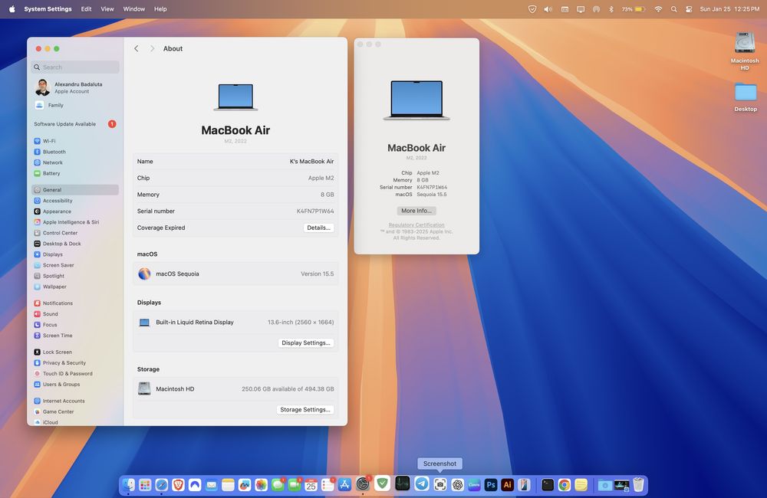Viewport: 767px width, 498px height.
Task: Click Macintosh HD storage row
Action: (235, 389)
